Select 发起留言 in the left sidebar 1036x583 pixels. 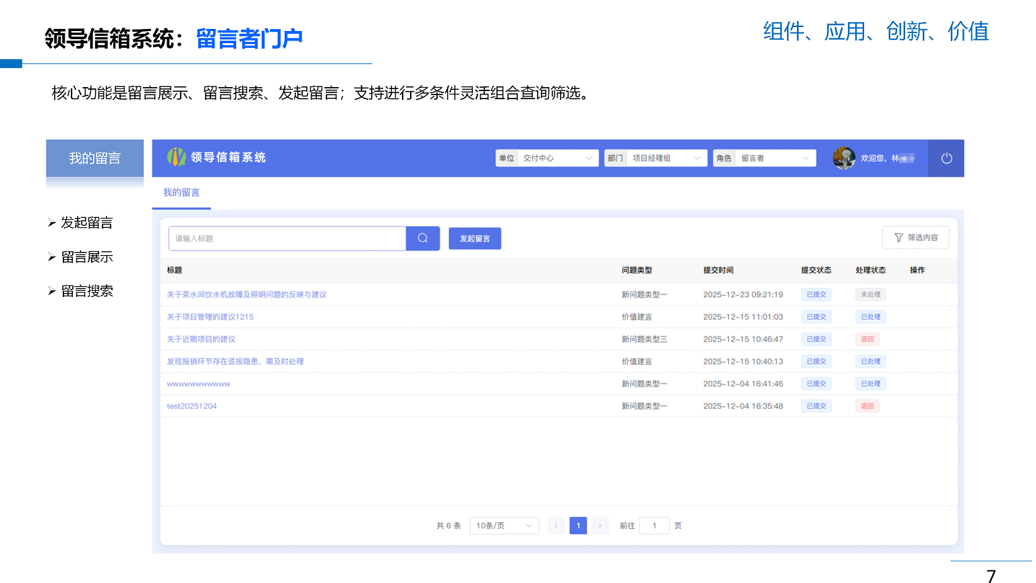pyautogui.click(x=88, y=223)
